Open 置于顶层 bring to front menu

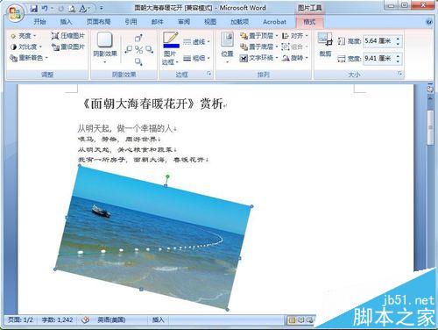(x=258, y=36)
